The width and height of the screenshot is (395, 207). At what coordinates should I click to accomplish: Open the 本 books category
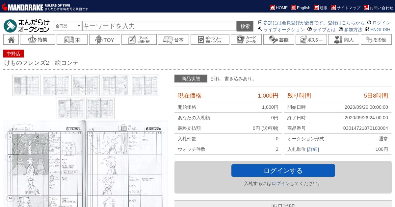(72, 39)
